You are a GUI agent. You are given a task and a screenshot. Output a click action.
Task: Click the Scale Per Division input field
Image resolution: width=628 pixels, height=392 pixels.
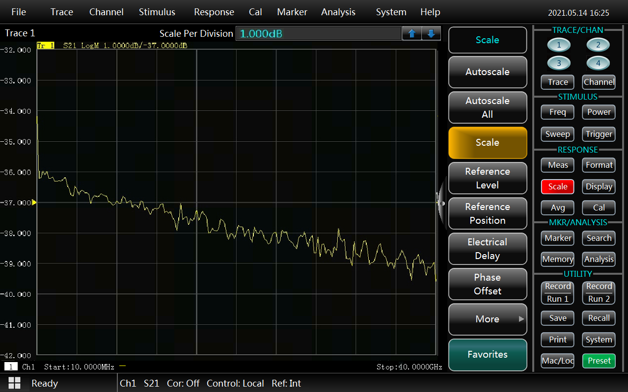click(x=318, y=33)
